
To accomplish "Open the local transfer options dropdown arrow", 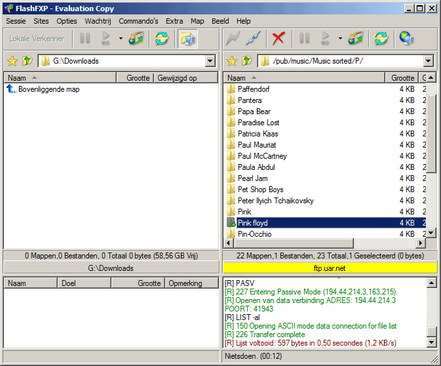I will click(121, 38).
